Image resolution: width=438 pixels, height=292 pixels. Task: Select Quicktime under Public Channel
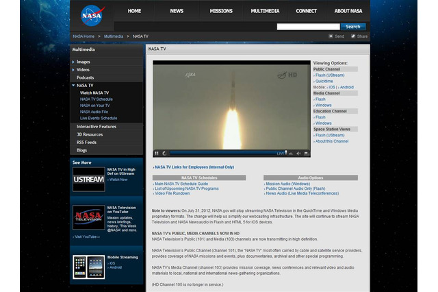click(x=325, y=82)
